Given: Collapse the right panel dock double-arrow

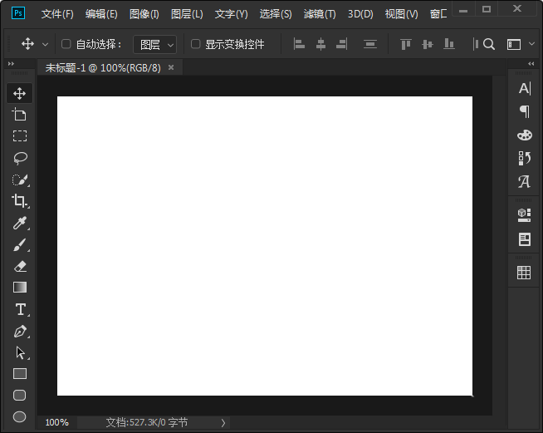Looking at the screenshot, I should [x=531, y=64].
